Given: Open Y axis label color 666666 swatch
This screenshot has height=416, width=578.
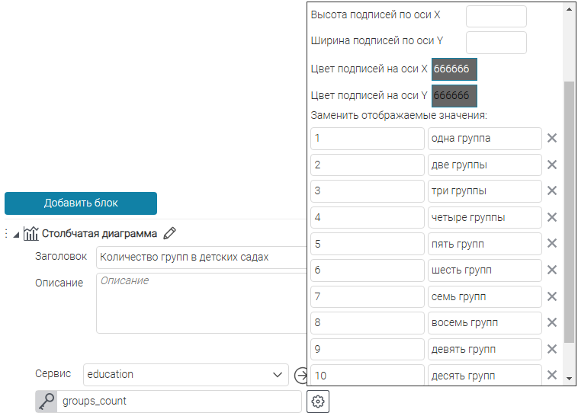Looking at the screenshot, I should point(454,96).
